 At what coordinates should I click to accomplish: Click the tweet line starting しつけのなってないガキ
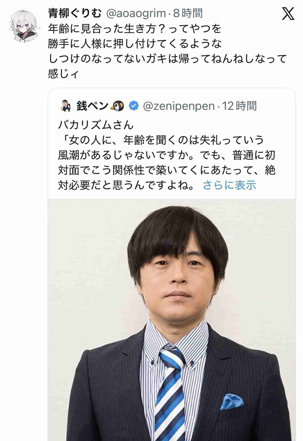tap(168, 59)
